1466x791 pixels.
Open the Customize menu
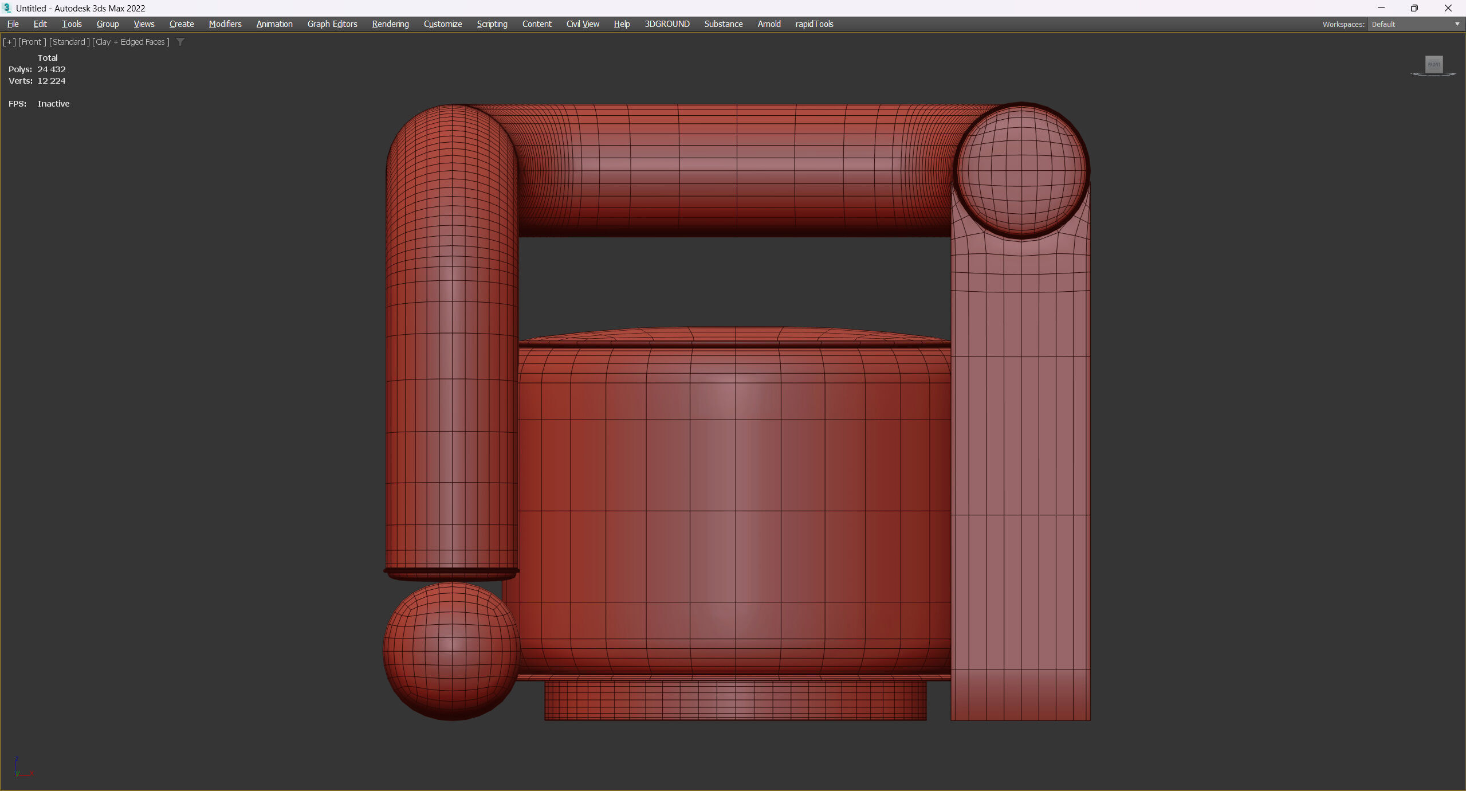(443, 24)
